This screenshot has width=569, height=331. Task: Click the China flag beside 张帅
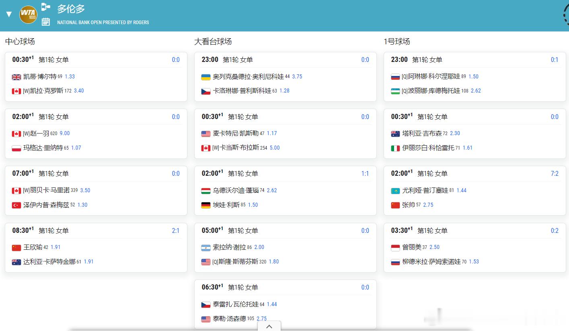click(x=395, y=205)
